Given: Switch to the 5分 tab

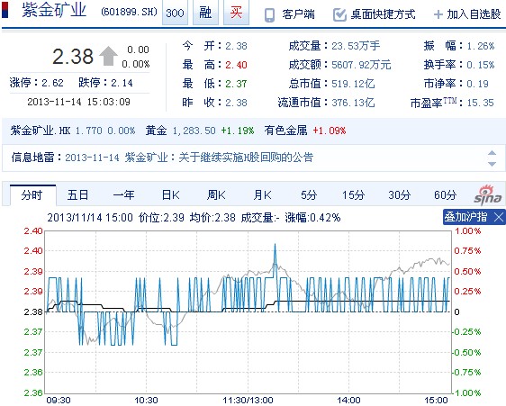Looking at the screenshot, I should [309, 195].
